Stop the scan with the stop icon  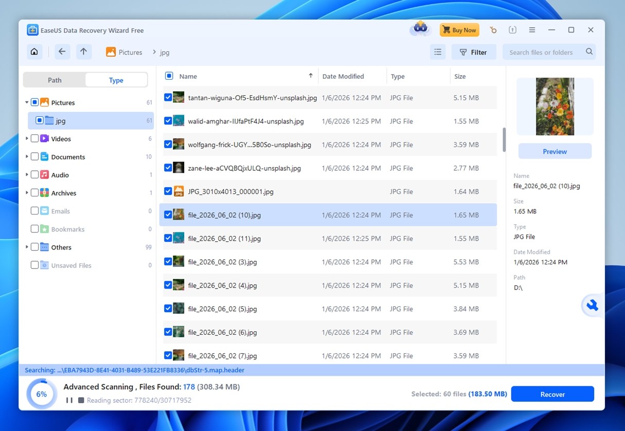[81, 400]
